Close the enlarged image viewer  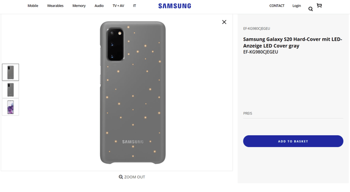pyautogui.click(x=224, y=22)
